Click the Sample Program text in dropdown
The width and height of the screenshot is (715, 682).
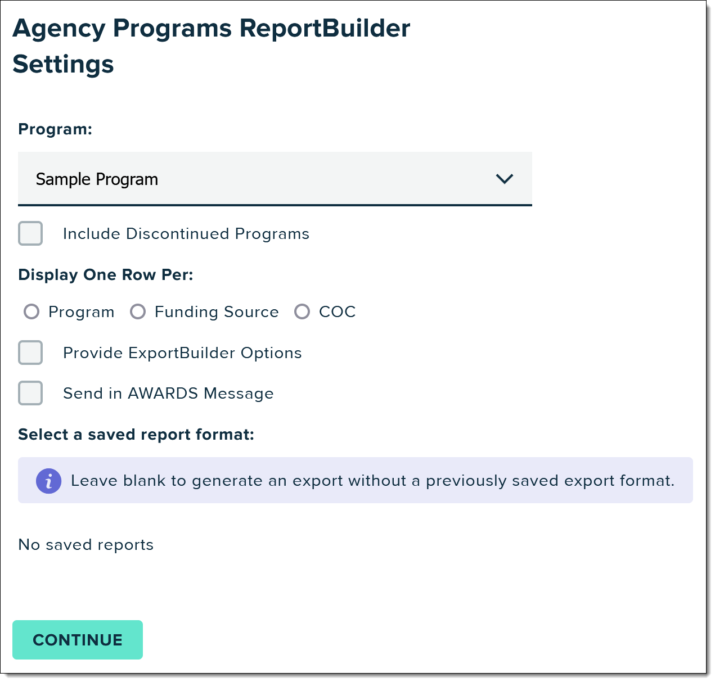pyautogui.click(x=97, y=179)
